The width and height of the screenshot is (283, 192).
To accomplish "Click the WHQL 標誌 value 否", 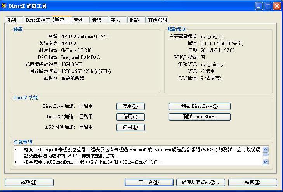I will [x=203, y=57].
